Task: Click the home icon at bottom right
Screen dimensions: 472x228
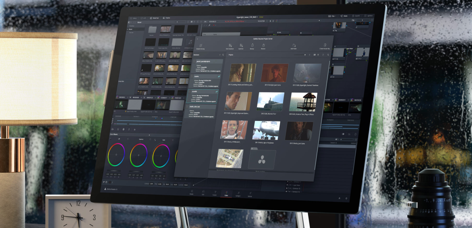Action: pos(340,198)
